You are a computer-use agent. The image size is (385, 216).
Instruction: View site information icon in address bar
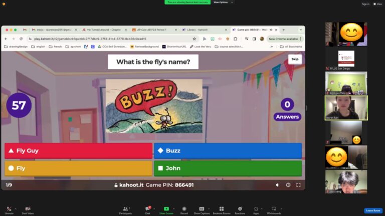(x=30, y=38)
